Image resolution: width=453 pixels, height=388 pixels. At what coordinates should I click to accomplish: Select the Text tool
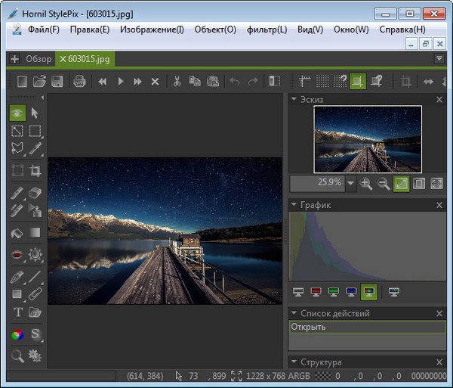(x=18, y=312)
